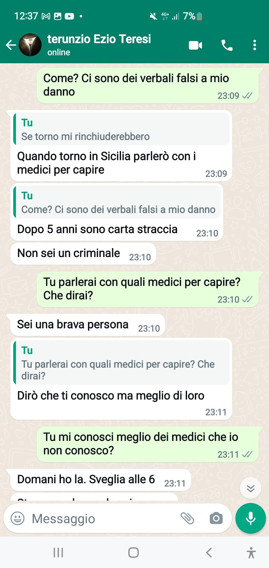The width and height of the screenshot is (269, 568).
Task: Open the camera from message bar
Action: click(216, 518)
